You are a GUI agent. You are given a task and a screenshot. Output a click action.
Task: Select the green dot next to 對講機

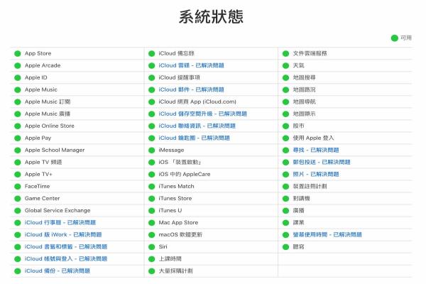point(285,199)
